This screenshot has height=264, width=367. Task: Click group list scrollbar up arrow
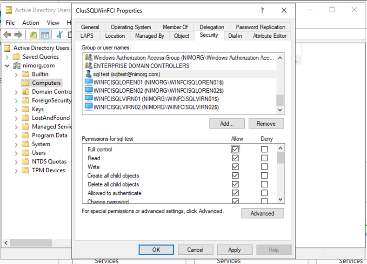(x=280, y=58)
